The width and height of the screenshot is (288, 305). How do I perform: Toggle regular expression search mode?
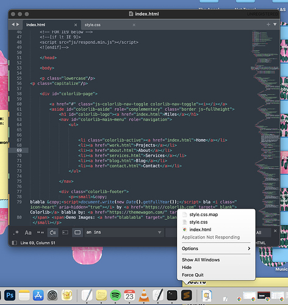(16, 232)
